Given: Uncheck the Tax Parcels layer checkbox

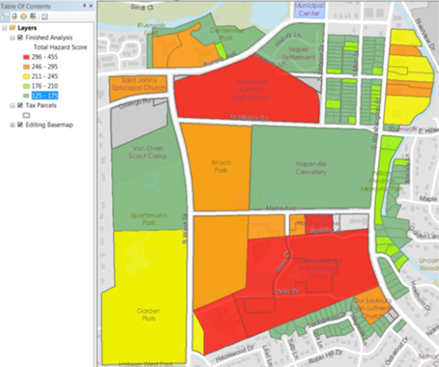Looking at the screenshot, I should pos(20,105).
